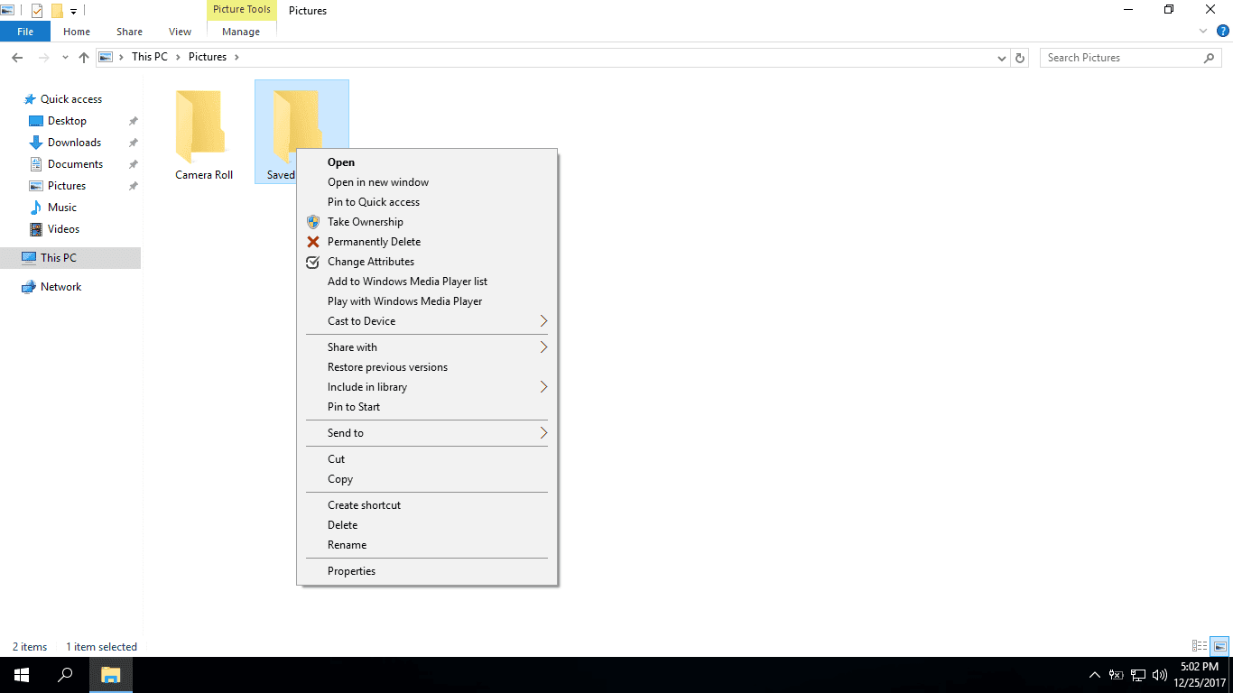Open Properties via the quick access toolbar icon
1233x693 pixels.
[37, 11]
